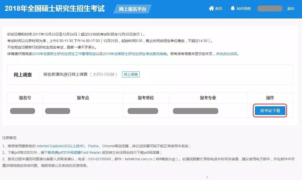Viewport: 302px width, 180px height.
Task: Select the 网上报名平台 banner label
Action: [132, 9]
